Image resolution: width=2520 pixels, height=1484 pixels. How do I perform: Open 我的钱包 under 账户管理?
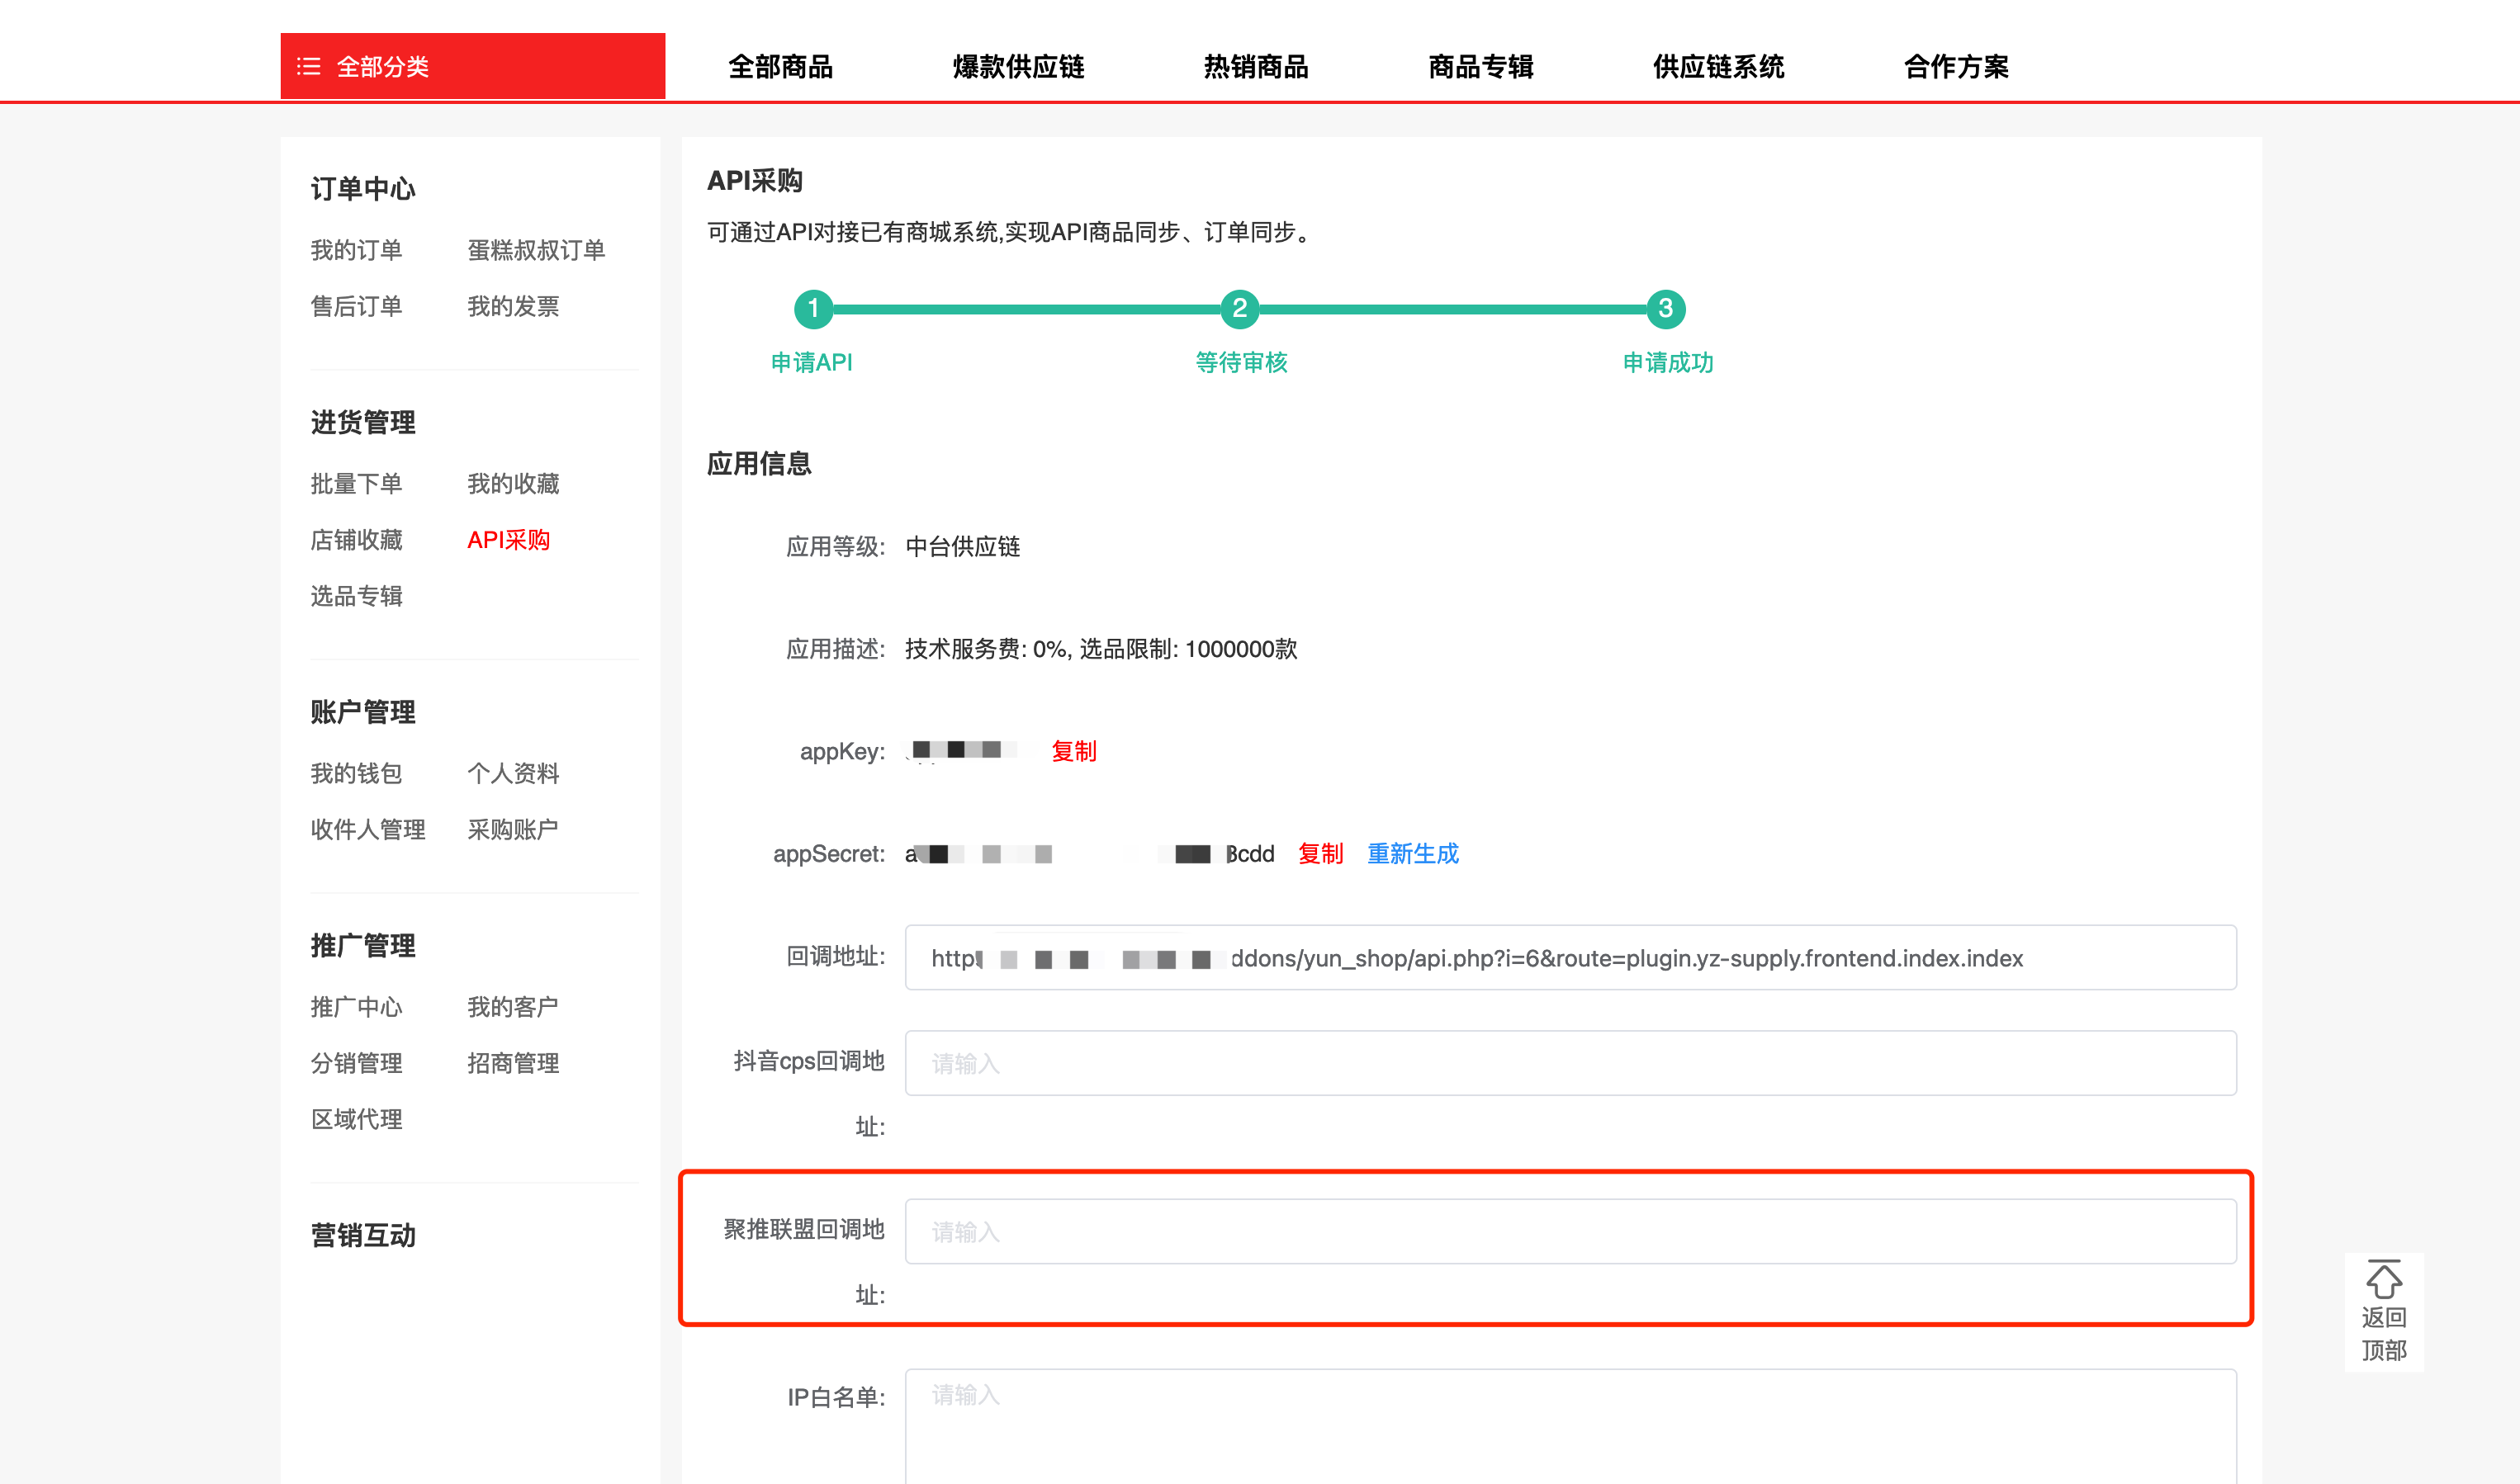coord(356,773)
